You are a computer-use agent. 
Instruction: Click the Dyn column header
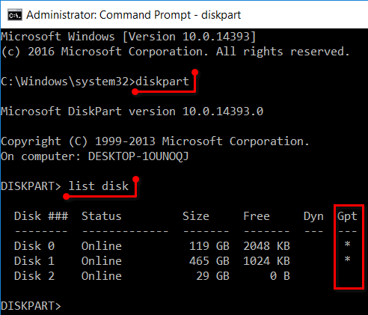313,216
